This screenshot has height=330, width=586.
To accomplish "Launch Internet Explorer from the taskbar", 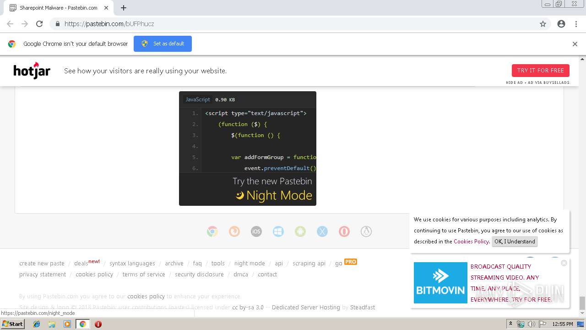I will (x=37, y=324).
